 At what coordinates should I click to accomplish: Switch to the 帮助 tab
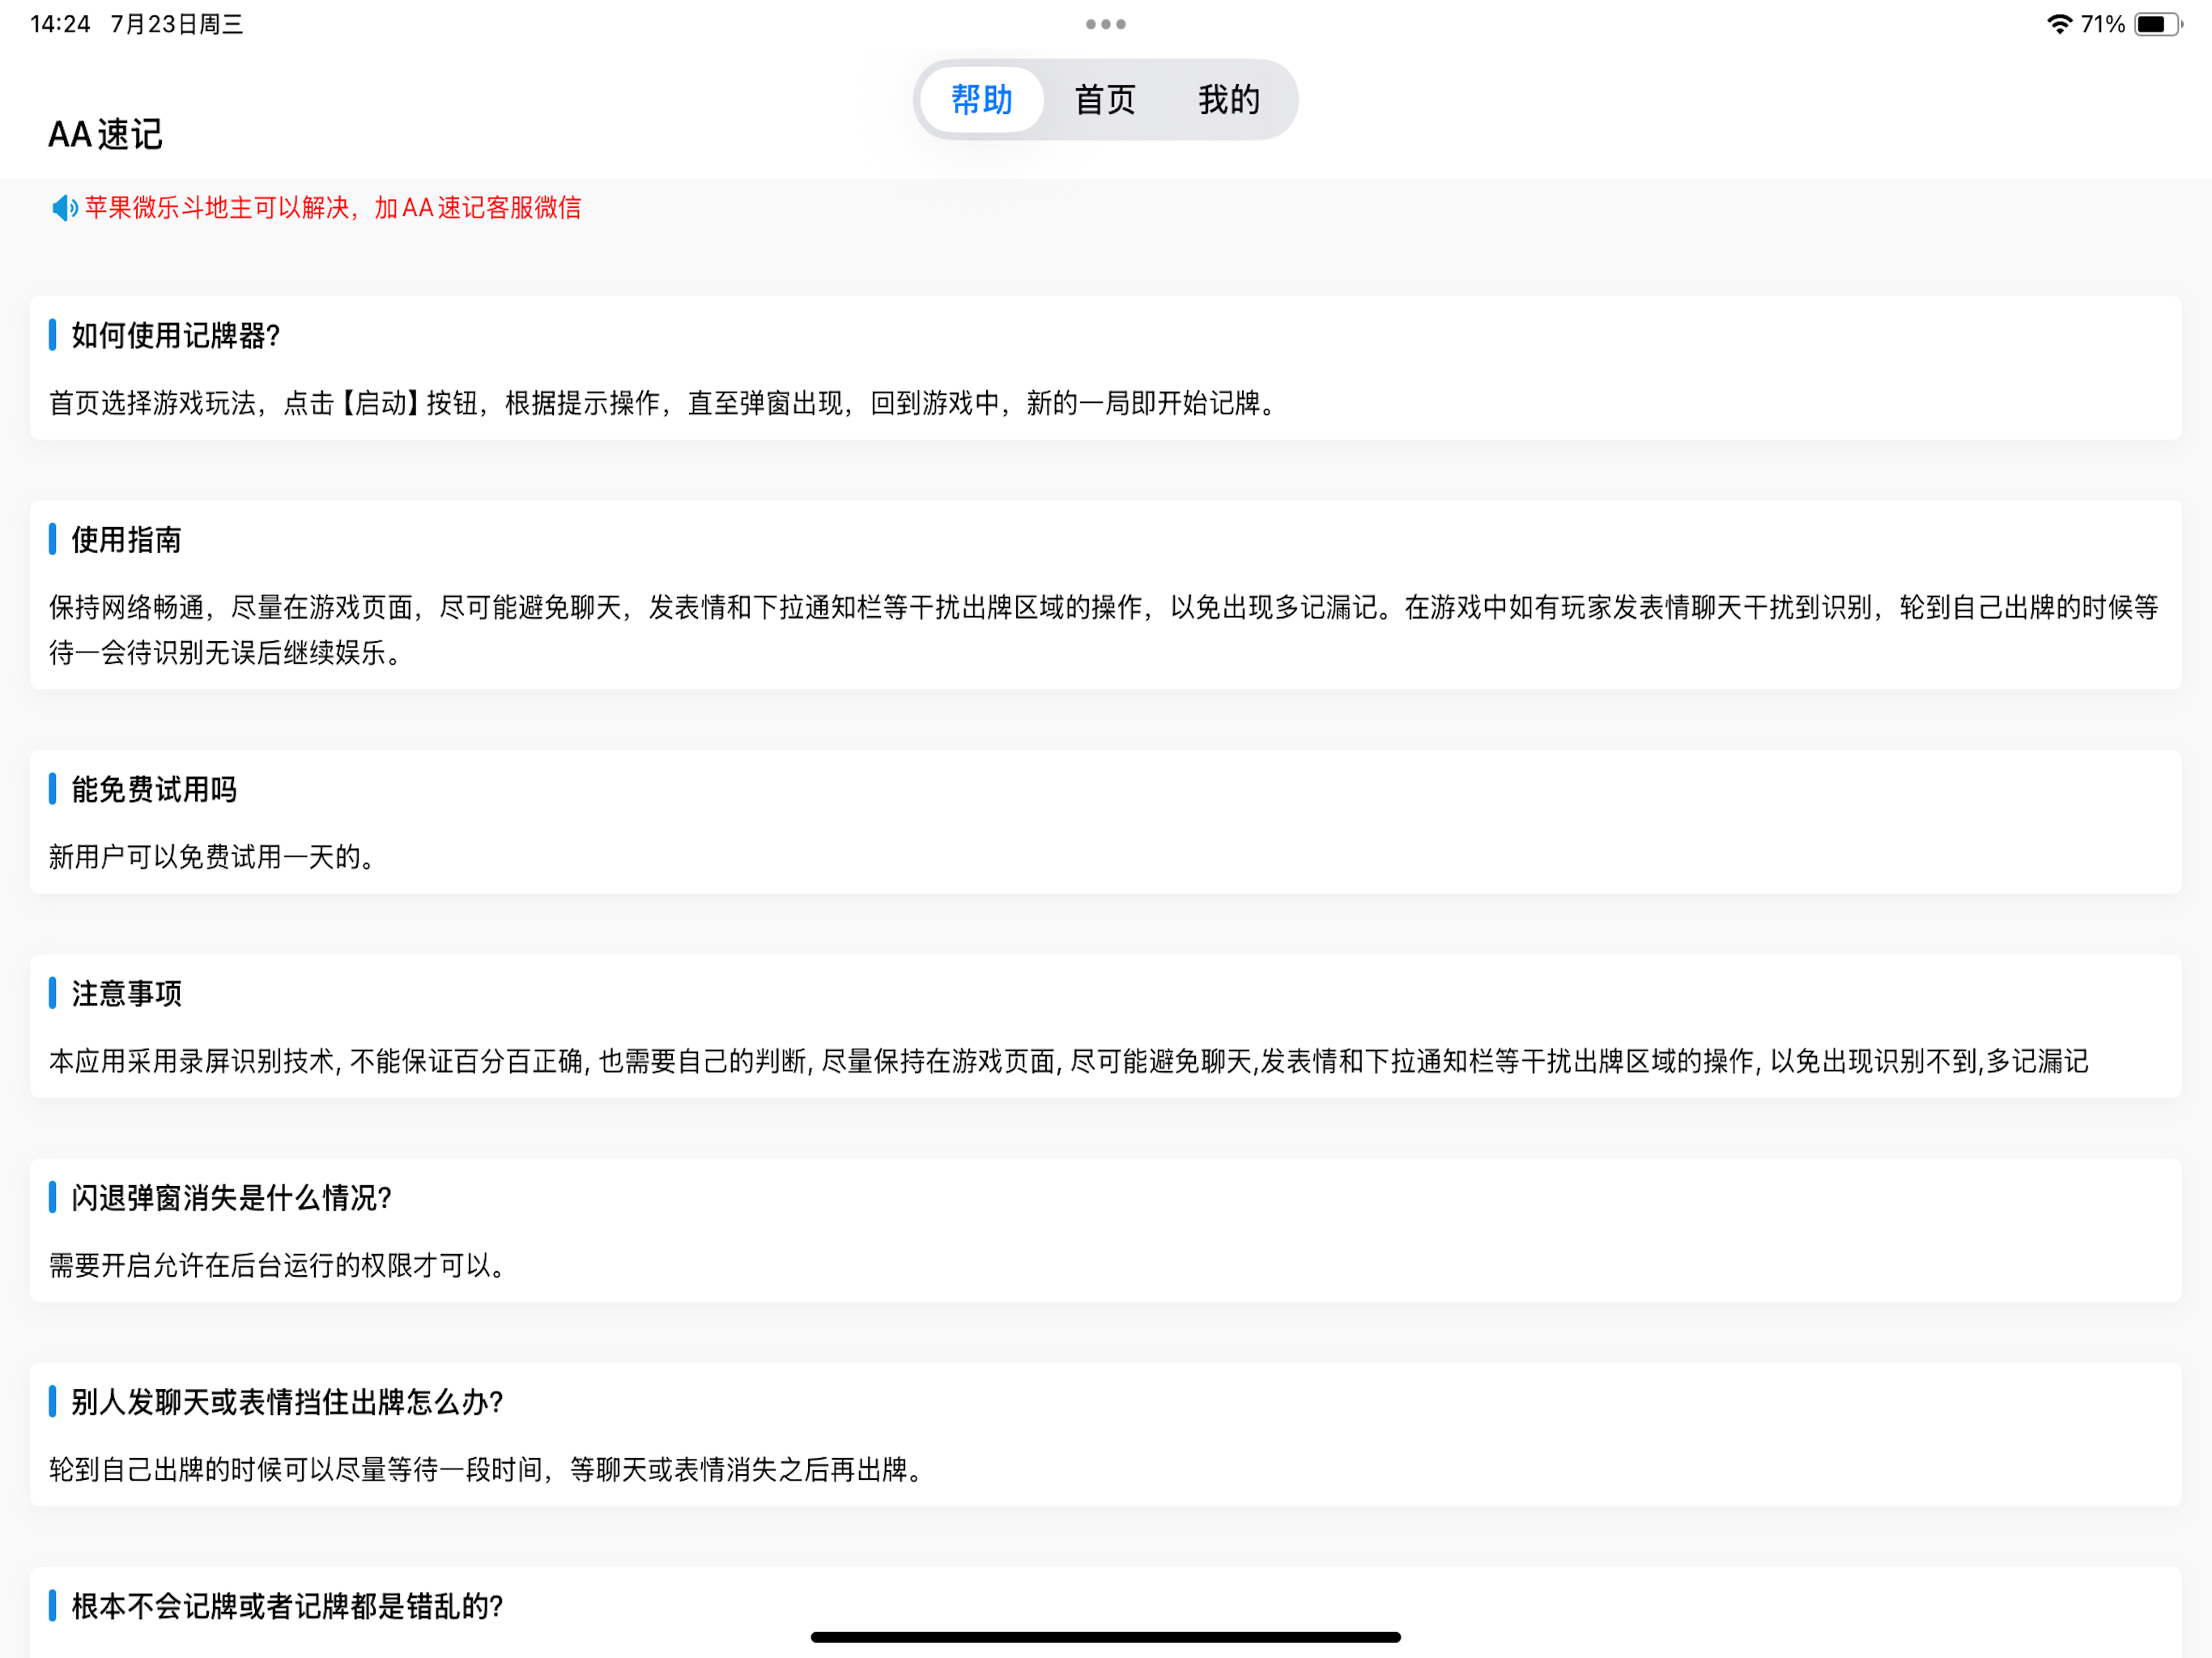click(981, 100)
